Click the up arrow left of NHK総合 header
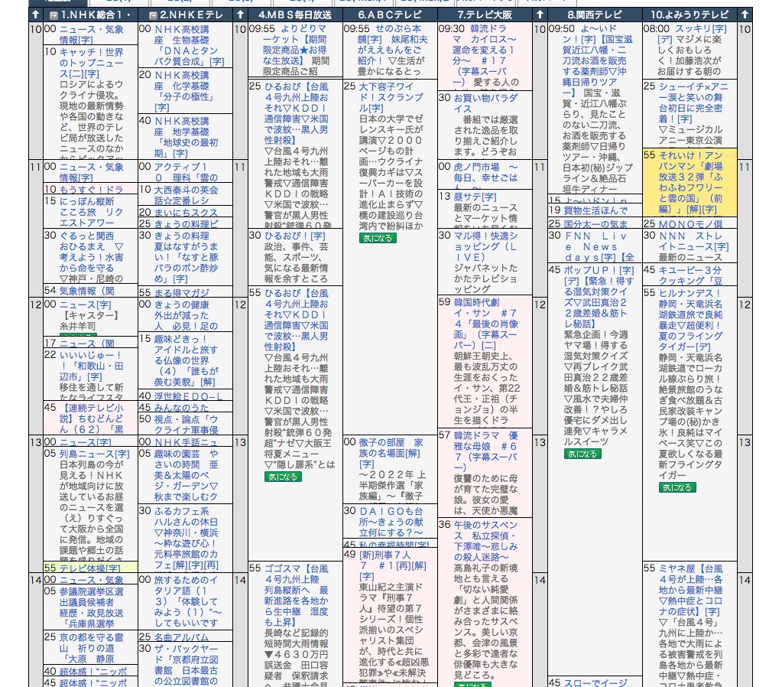 click(x=35, y=15)
